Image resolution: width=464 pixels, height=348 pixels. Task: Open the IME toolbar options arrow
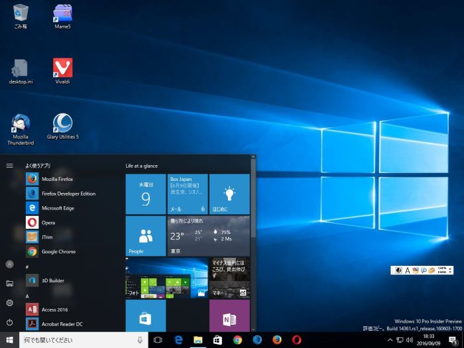[451, 270]
